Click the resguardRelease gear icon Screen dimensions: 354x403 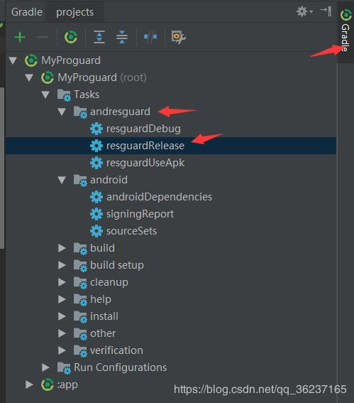point(96,146)
